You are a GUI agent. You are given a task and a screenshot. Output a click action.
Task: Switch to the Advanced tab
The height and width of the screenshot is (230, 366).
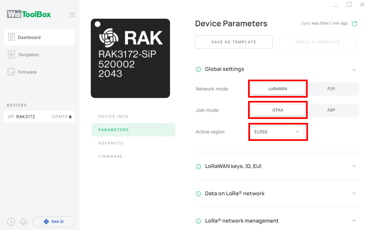111,143
